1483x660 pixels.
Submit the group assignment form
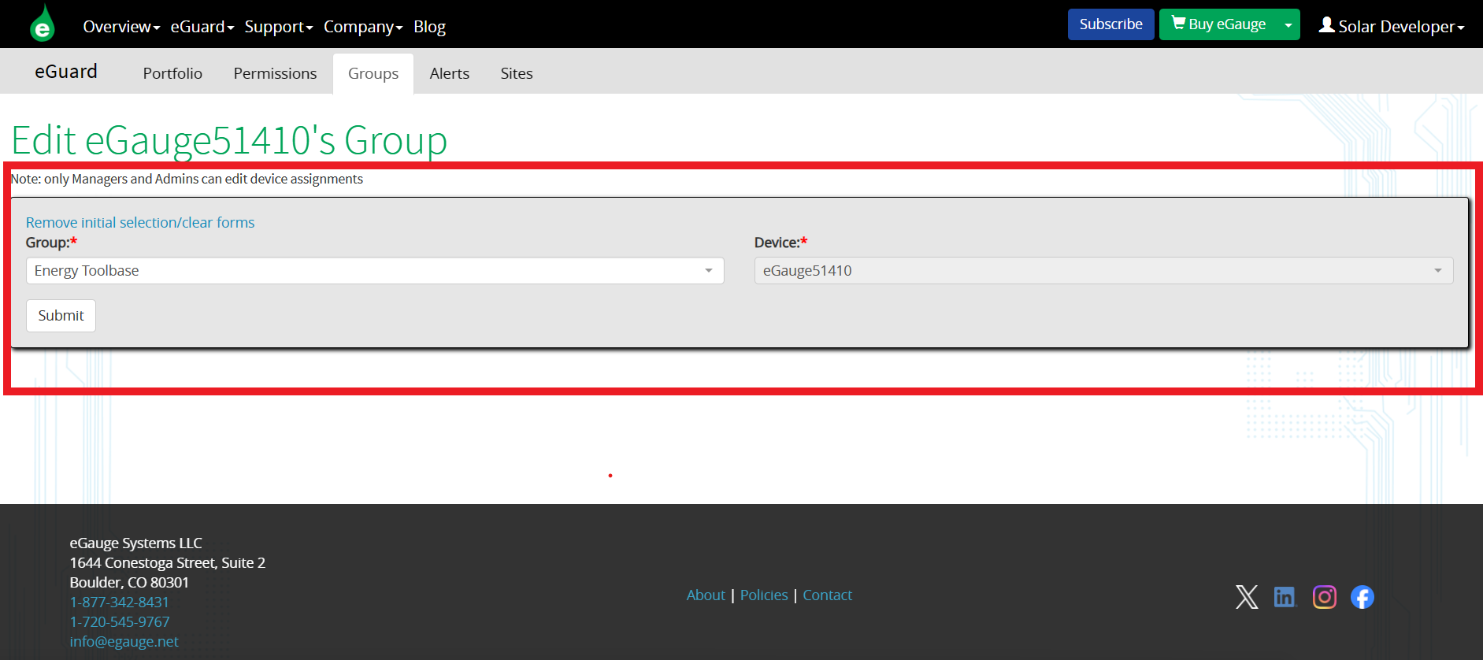(61, 316)
